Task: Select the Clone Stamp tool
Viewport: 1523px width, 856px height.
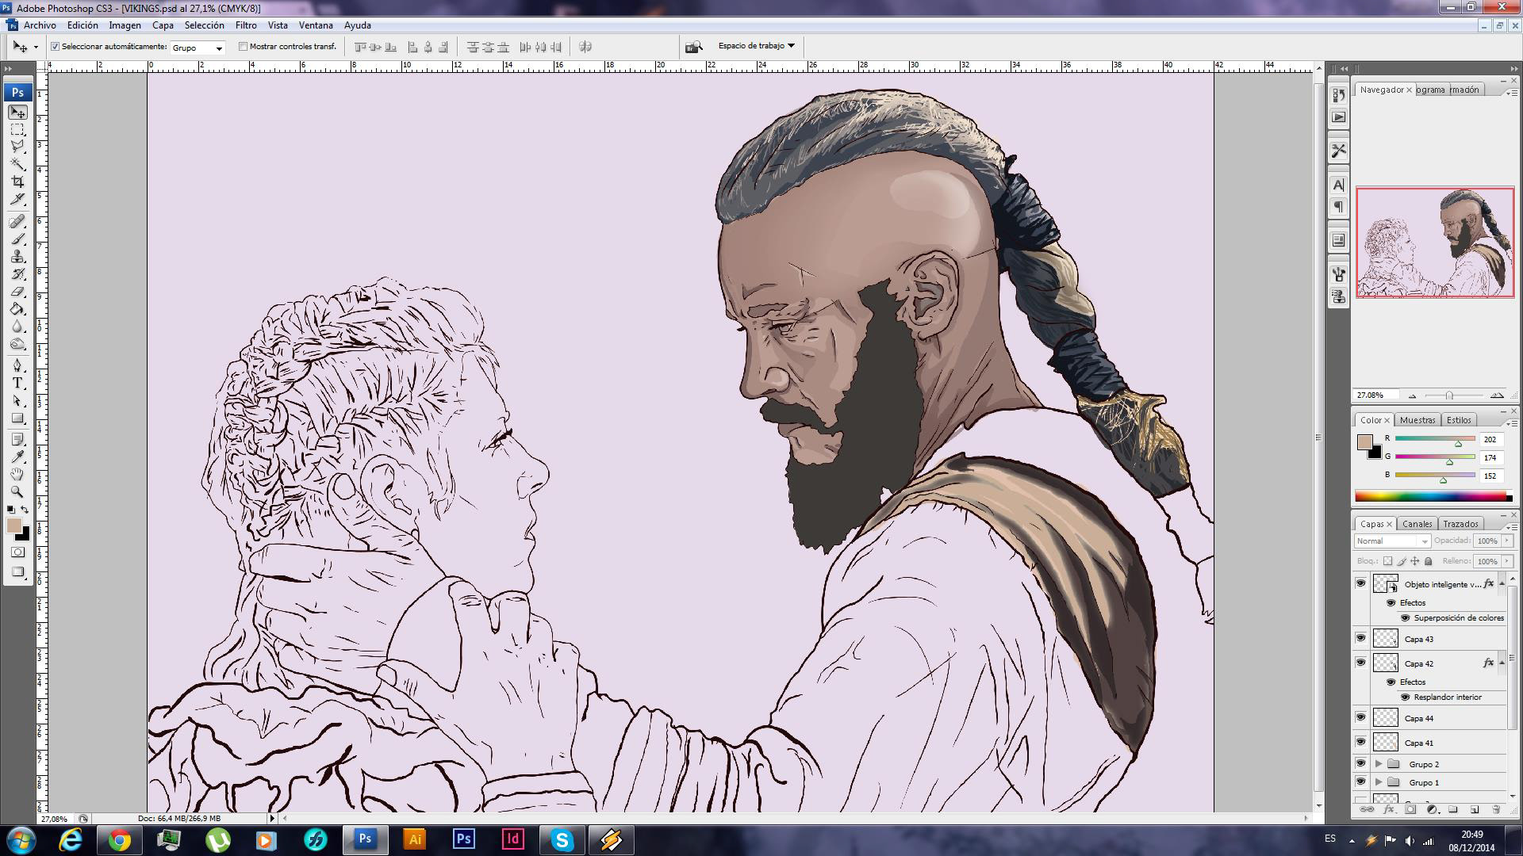Action: click(17, 257)
